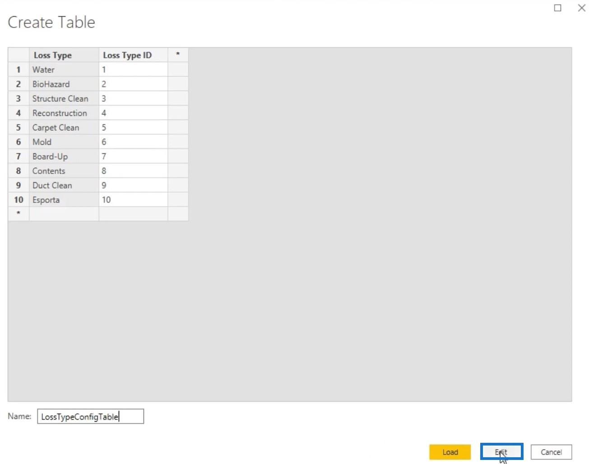Add new row via asterisk row header
589x464 pixels.
[19, 214]
